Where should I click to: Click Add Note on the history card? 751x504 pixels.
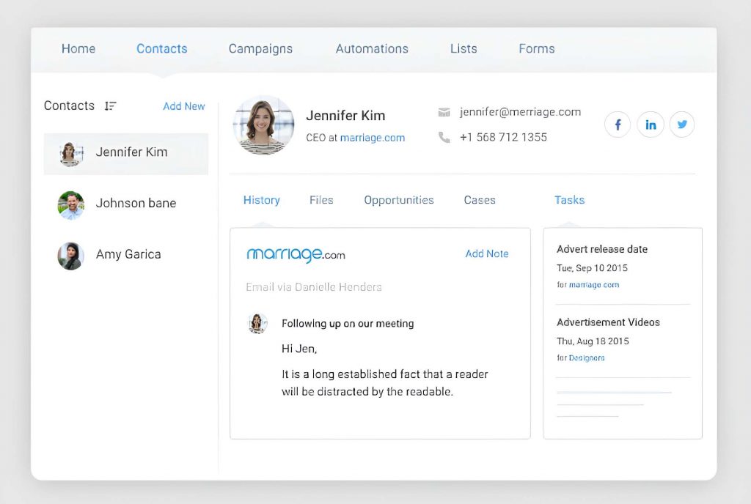(x=486, y=253)
